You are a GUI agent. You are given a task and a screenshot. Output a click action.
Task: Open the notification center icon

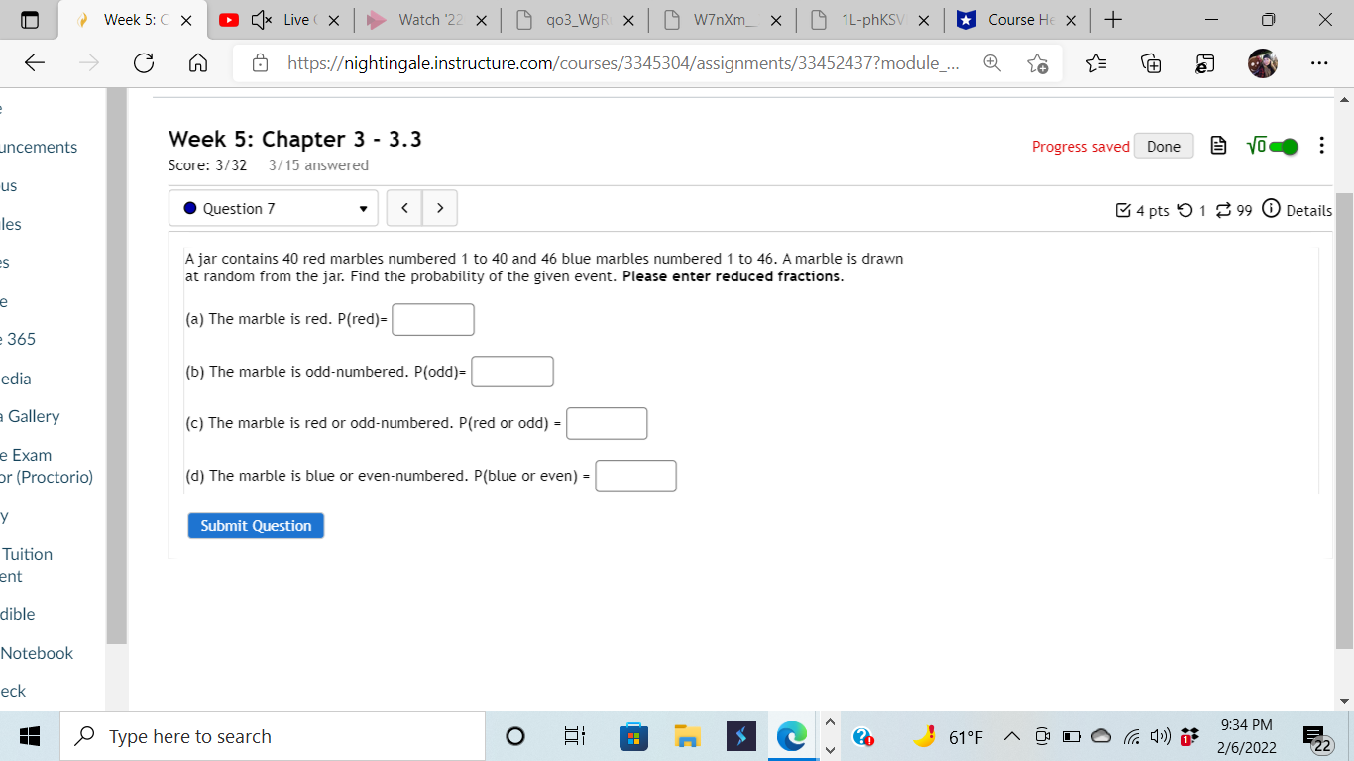click(x=1317, y=737)
